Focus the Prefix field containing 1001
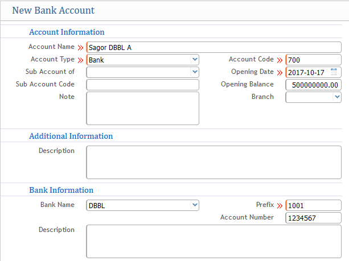 [x=313, y=205]
